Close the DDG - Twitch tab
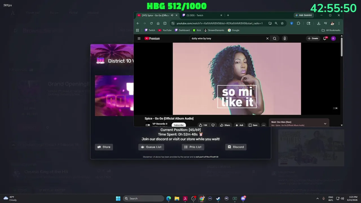361x203 pixels. coord(221,15)
